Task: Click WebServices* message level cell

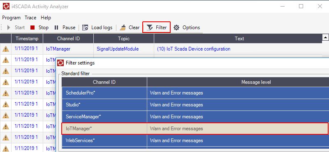Action: tap(238, 140)
